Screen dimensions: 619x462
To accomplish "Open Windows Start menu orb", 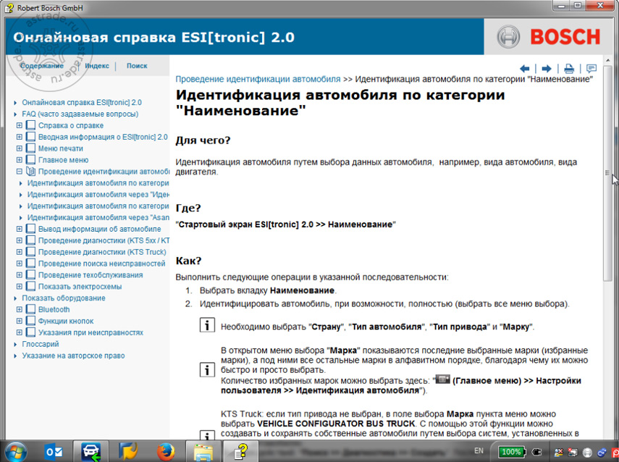I will tap(14, 451).
